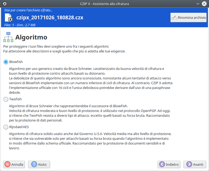The width and height of the screenshot is (209, 171).
Task: Click the 'Per proteggere i tuoi files' instruction text
Action: 64,49
